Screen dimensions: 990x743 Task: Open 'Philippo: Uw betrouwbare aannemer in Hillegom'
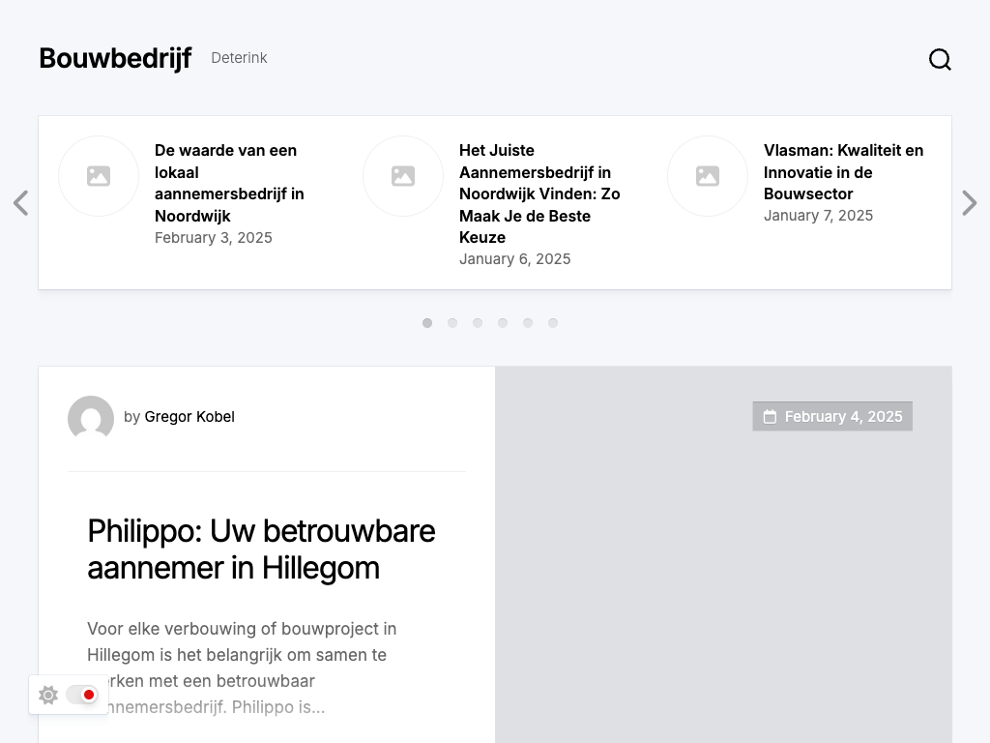tap(261, 550)
